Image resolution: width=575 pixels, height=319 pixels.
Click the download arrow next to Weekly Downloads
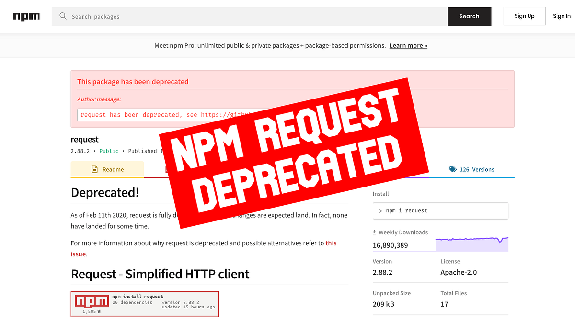coord(375,232)
